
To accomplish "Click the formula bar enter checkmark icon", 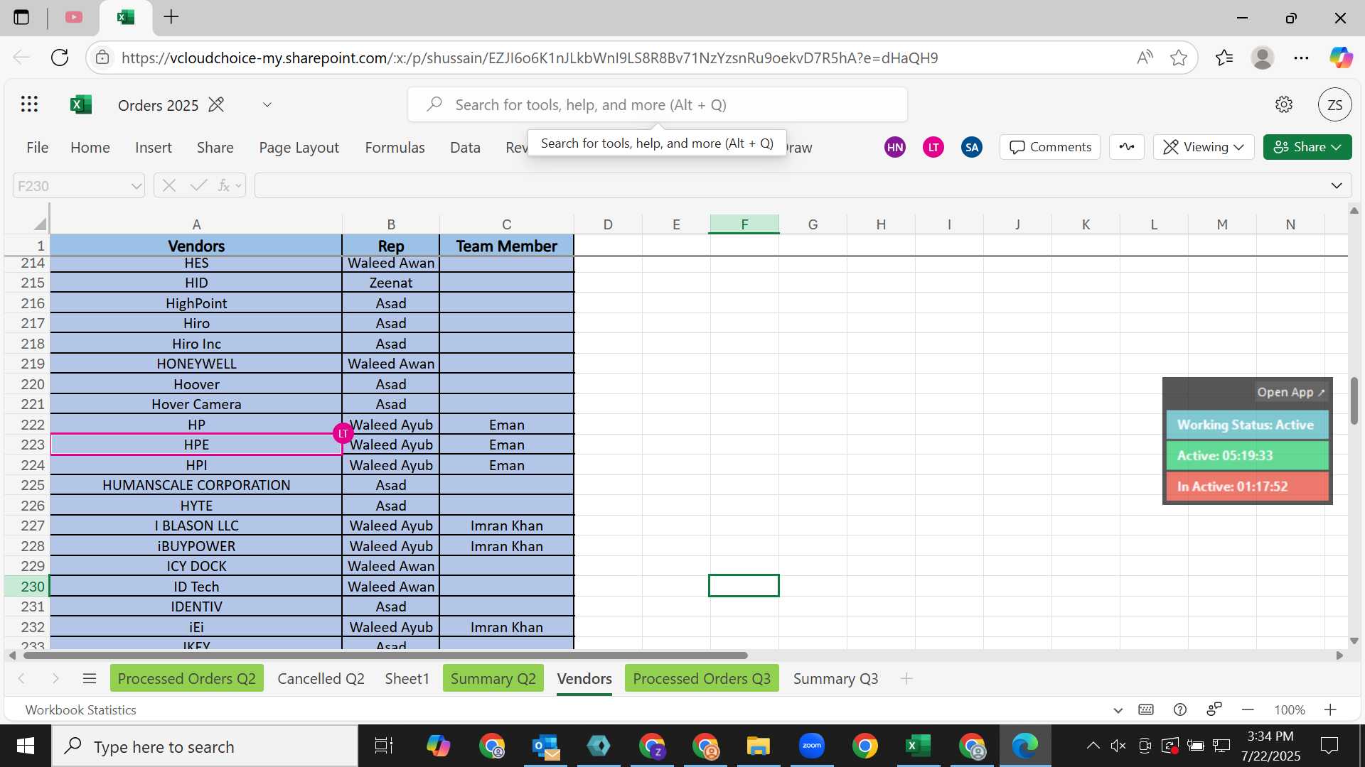I will click(x=198, y=185).
